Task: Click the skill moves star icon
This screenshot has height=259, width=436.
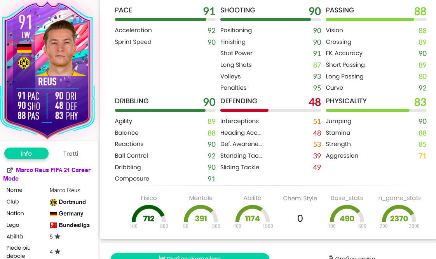Action: click(x=58, y=236)
